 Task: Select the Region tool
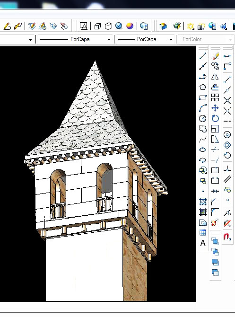coord(203,222)
